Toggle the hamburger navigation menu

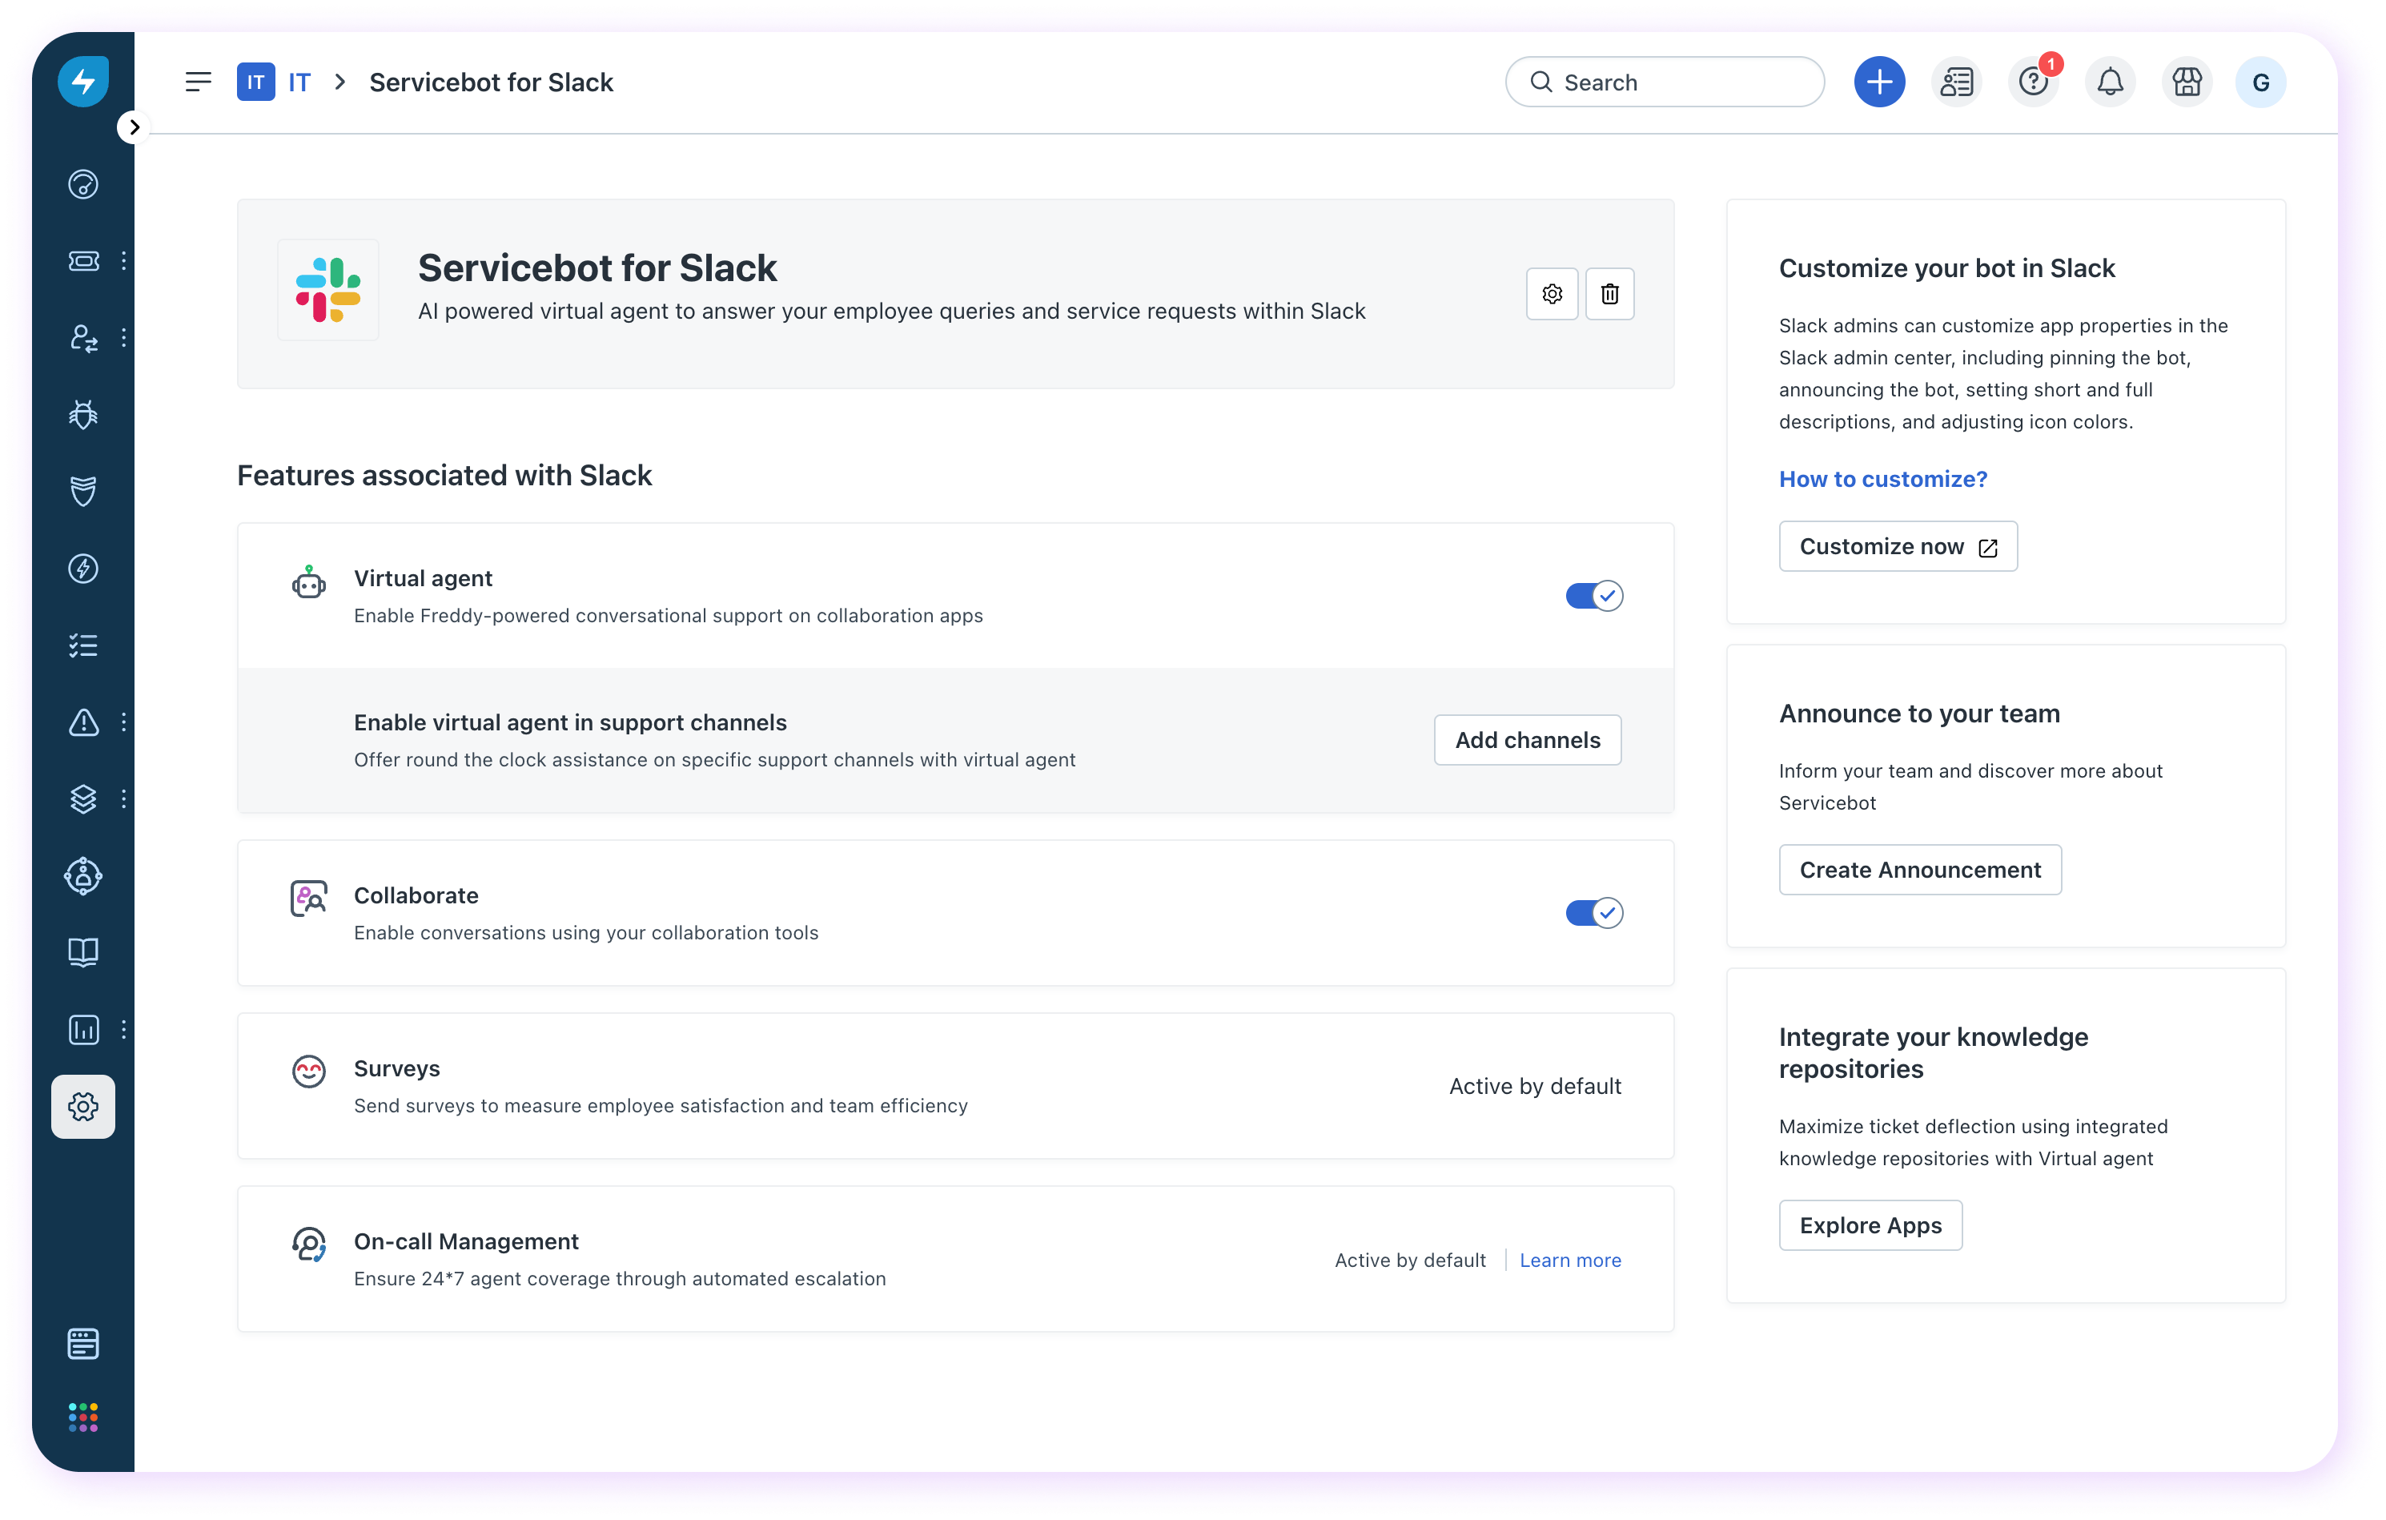pos(199,82)
